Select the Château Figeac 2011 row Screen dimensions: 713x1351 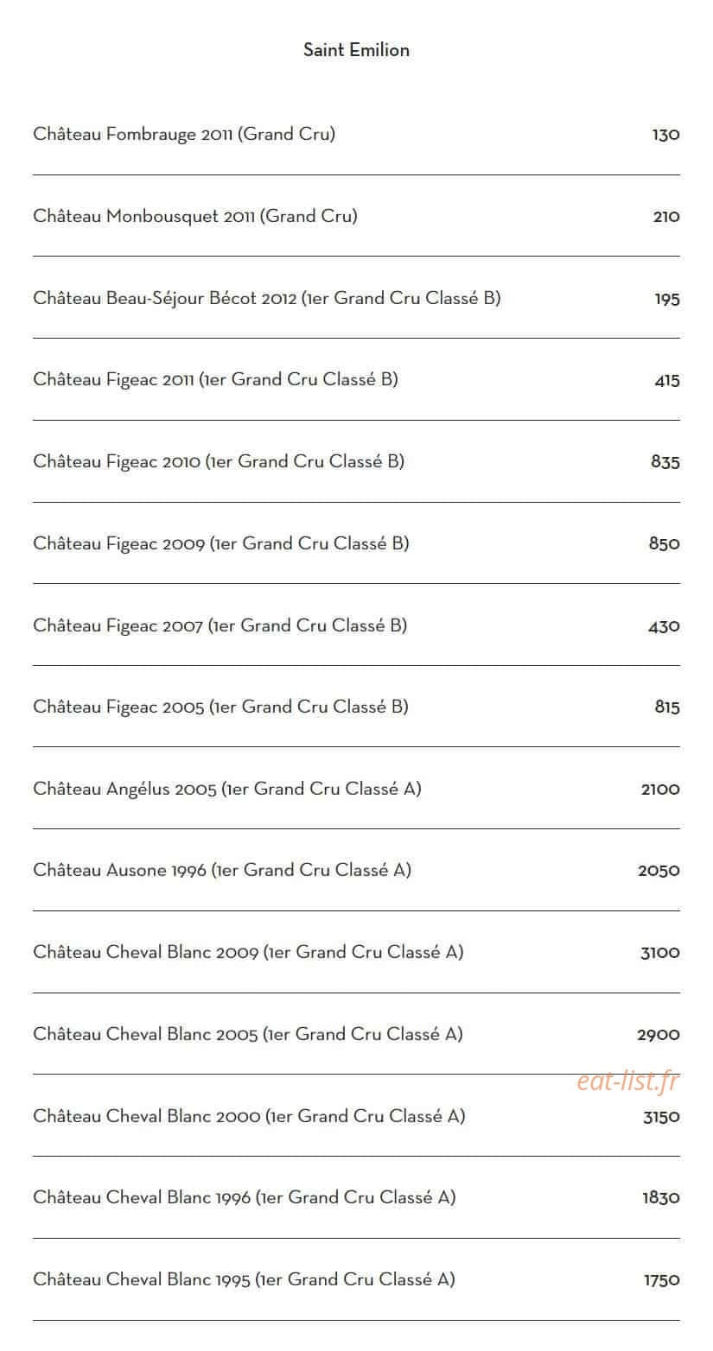pos(356,380)
